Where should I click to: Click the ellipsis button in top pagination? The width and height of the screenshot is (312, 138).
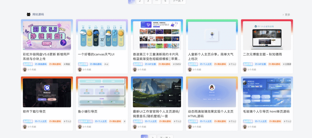pyautogui.click(x=156, y=2)
